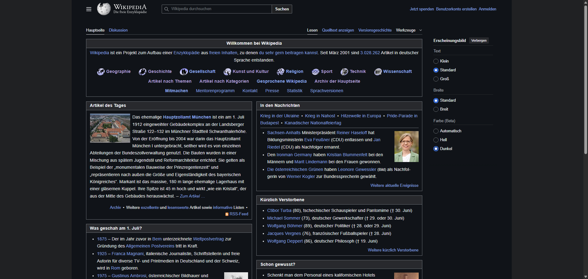588x279 pixels.
Task: Click Weitere kürzlich Verstorbene
Action: pyautogui.click(x=393, y=250)
